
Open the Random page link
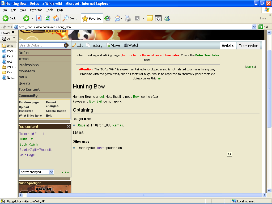(x=29, y=102)
